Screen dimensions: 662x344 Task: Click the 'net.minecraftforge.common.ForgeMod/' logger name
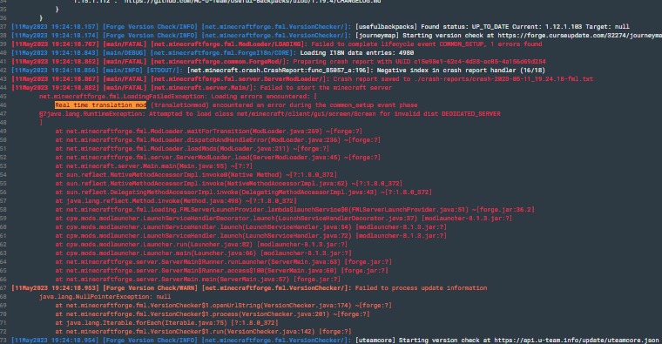(x=220, y=62)
